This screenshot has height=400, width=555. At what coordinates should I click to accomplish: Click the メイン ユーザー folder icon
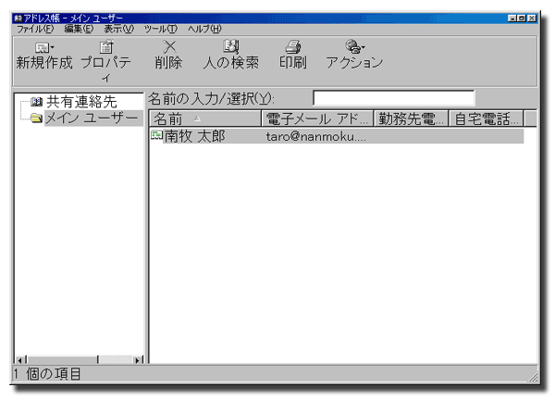click(36, 118)
